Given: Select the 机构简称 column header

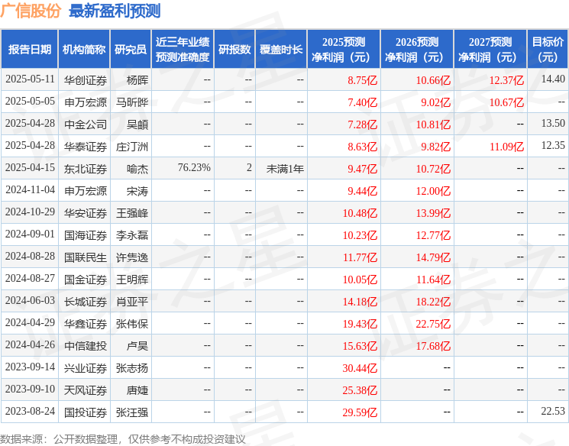Looking at the screenshot, I should 84,50.
